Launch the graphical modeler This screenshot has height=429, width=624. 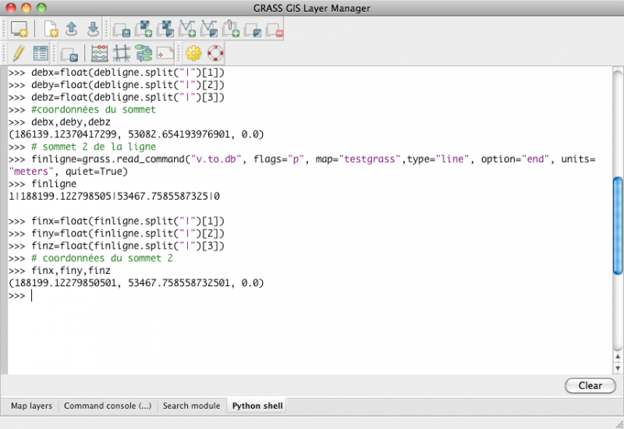click(144, 54)
